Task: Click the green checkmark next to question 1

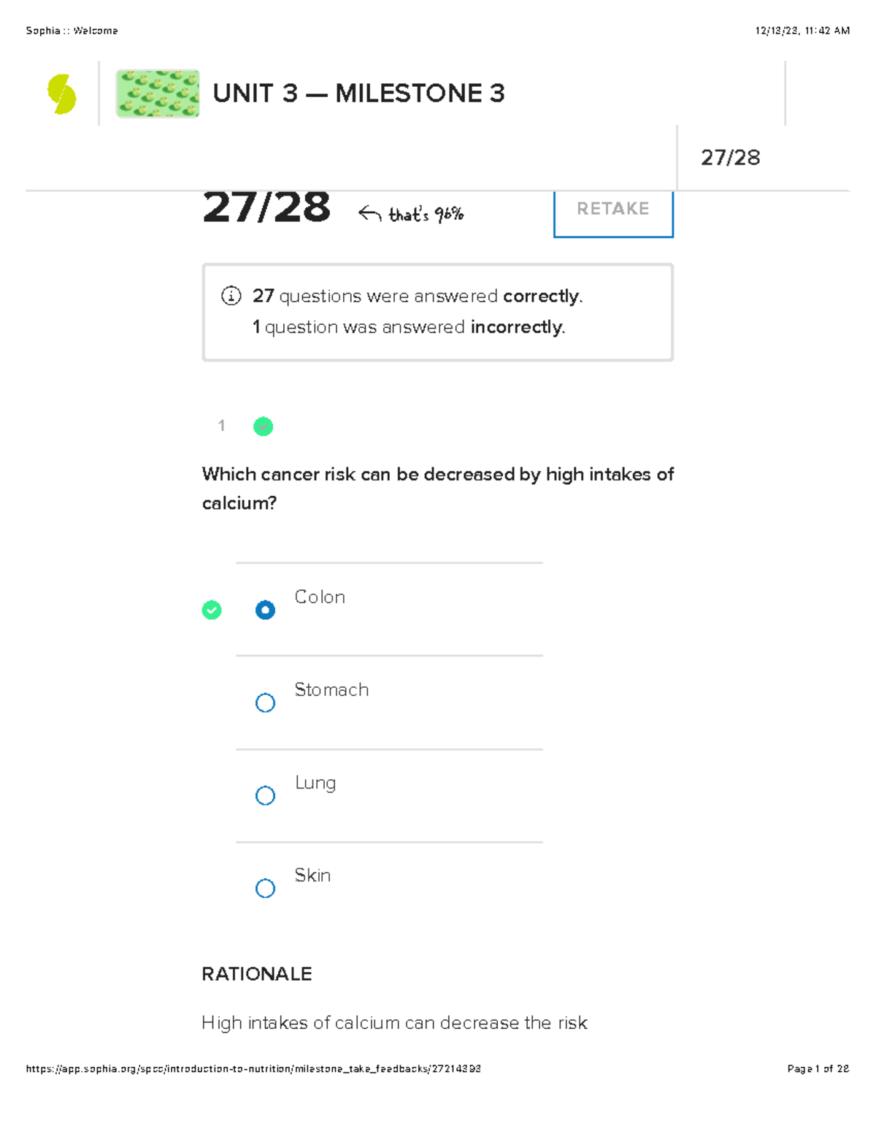Action: pos(263,426)
